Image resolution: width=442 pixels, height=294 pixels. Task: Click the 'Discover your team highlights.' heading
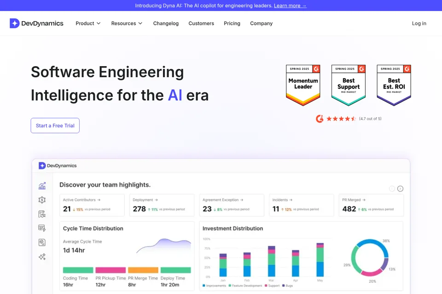[105, 185]
